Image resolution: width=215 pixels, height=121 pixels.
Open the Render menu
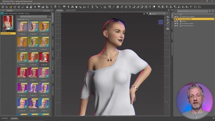point(18,4)
